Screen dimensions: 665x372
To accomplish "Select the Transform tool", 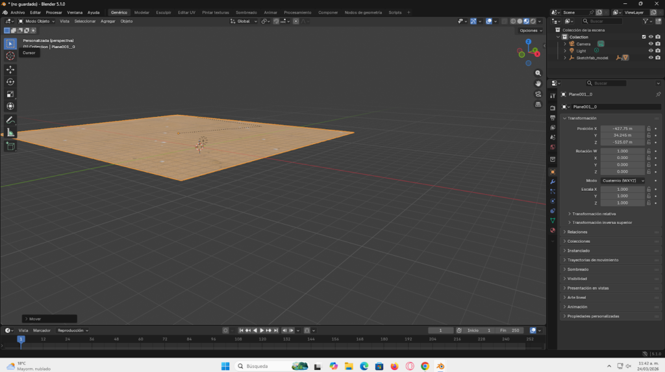I will [10, 106].
